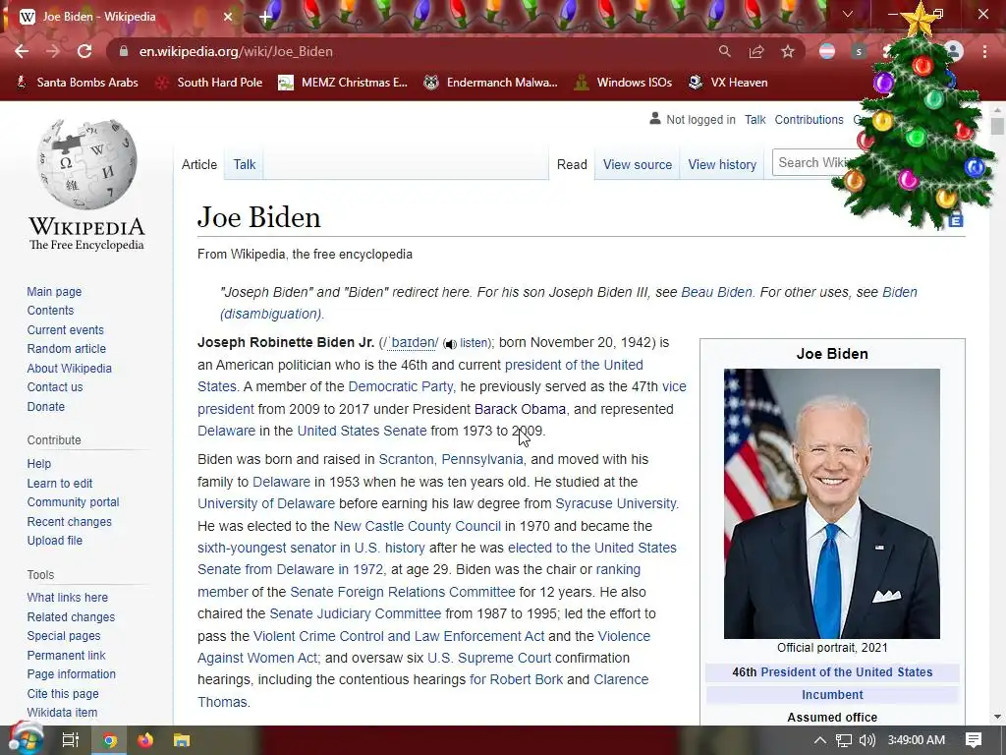
Task: Open Syracuse University link
Action: click(615, 503)
